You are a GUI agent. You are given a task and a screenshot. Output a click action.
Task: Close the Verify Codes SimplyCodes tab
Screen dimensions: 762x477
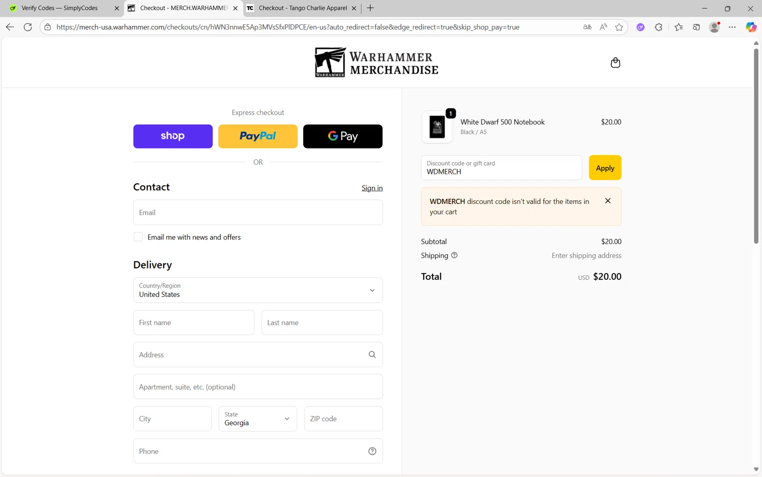click(116, 8)
